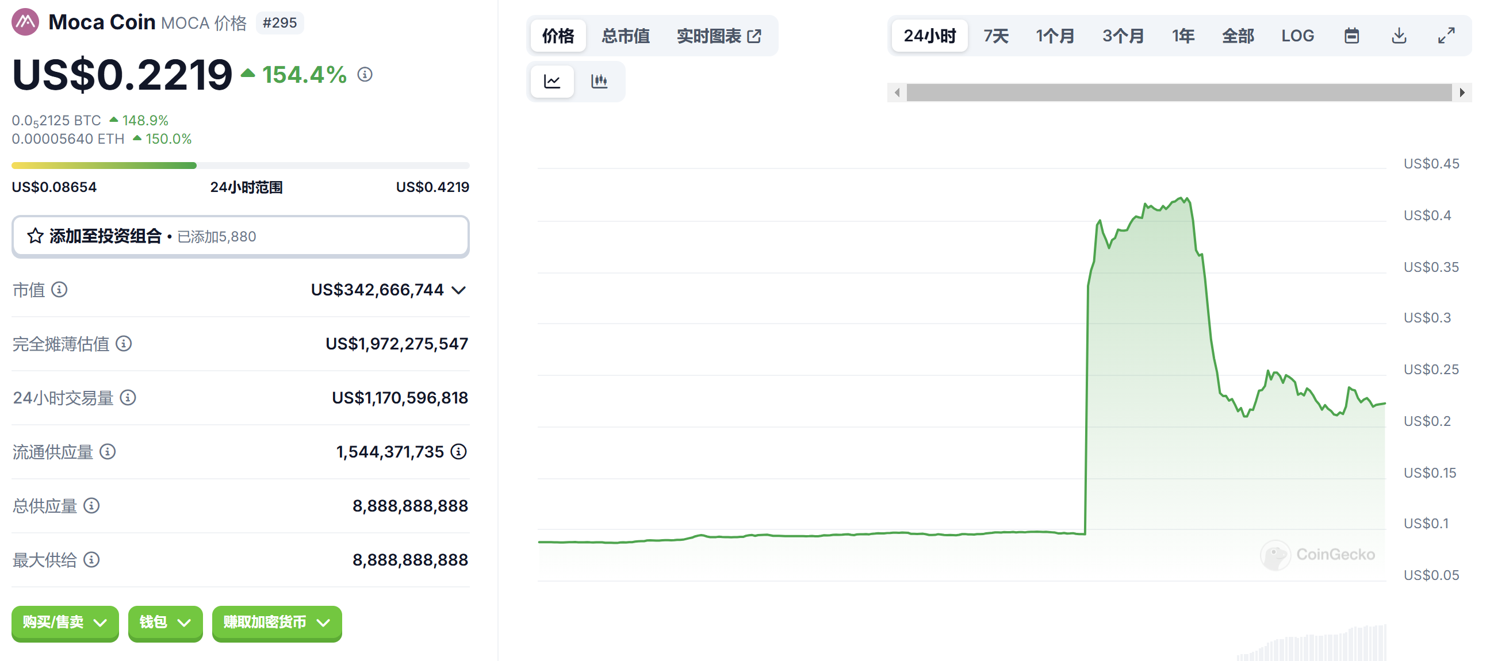
Task: Toggle the LOG scale option
Action: coord(1297,36)
